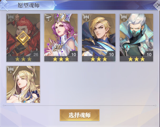This screenshot has width=160, height=127.
Task: Click the left diamond end of divider line
Action: pyautogui.click(x=4, y=106)
